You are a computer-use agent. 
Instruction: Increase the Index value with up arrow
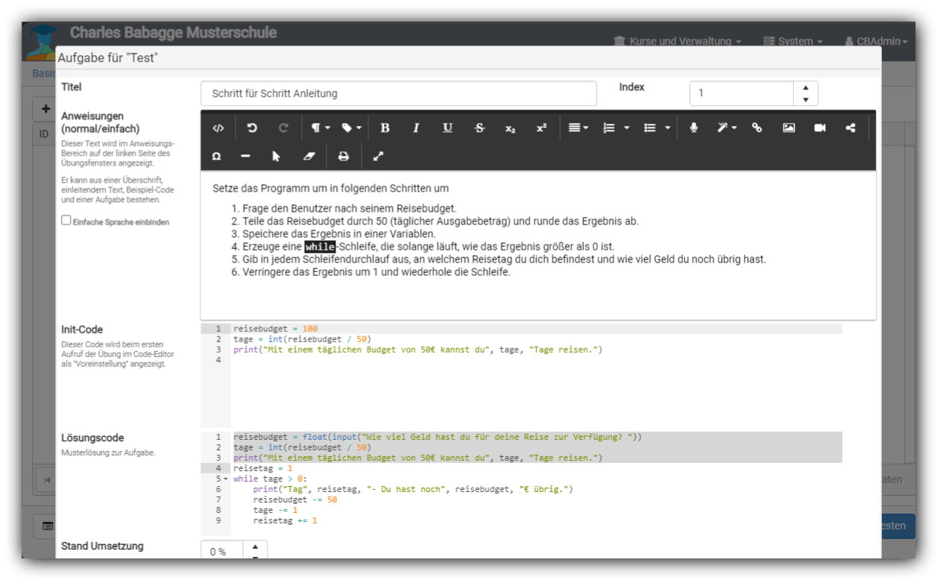coord(805,88)
